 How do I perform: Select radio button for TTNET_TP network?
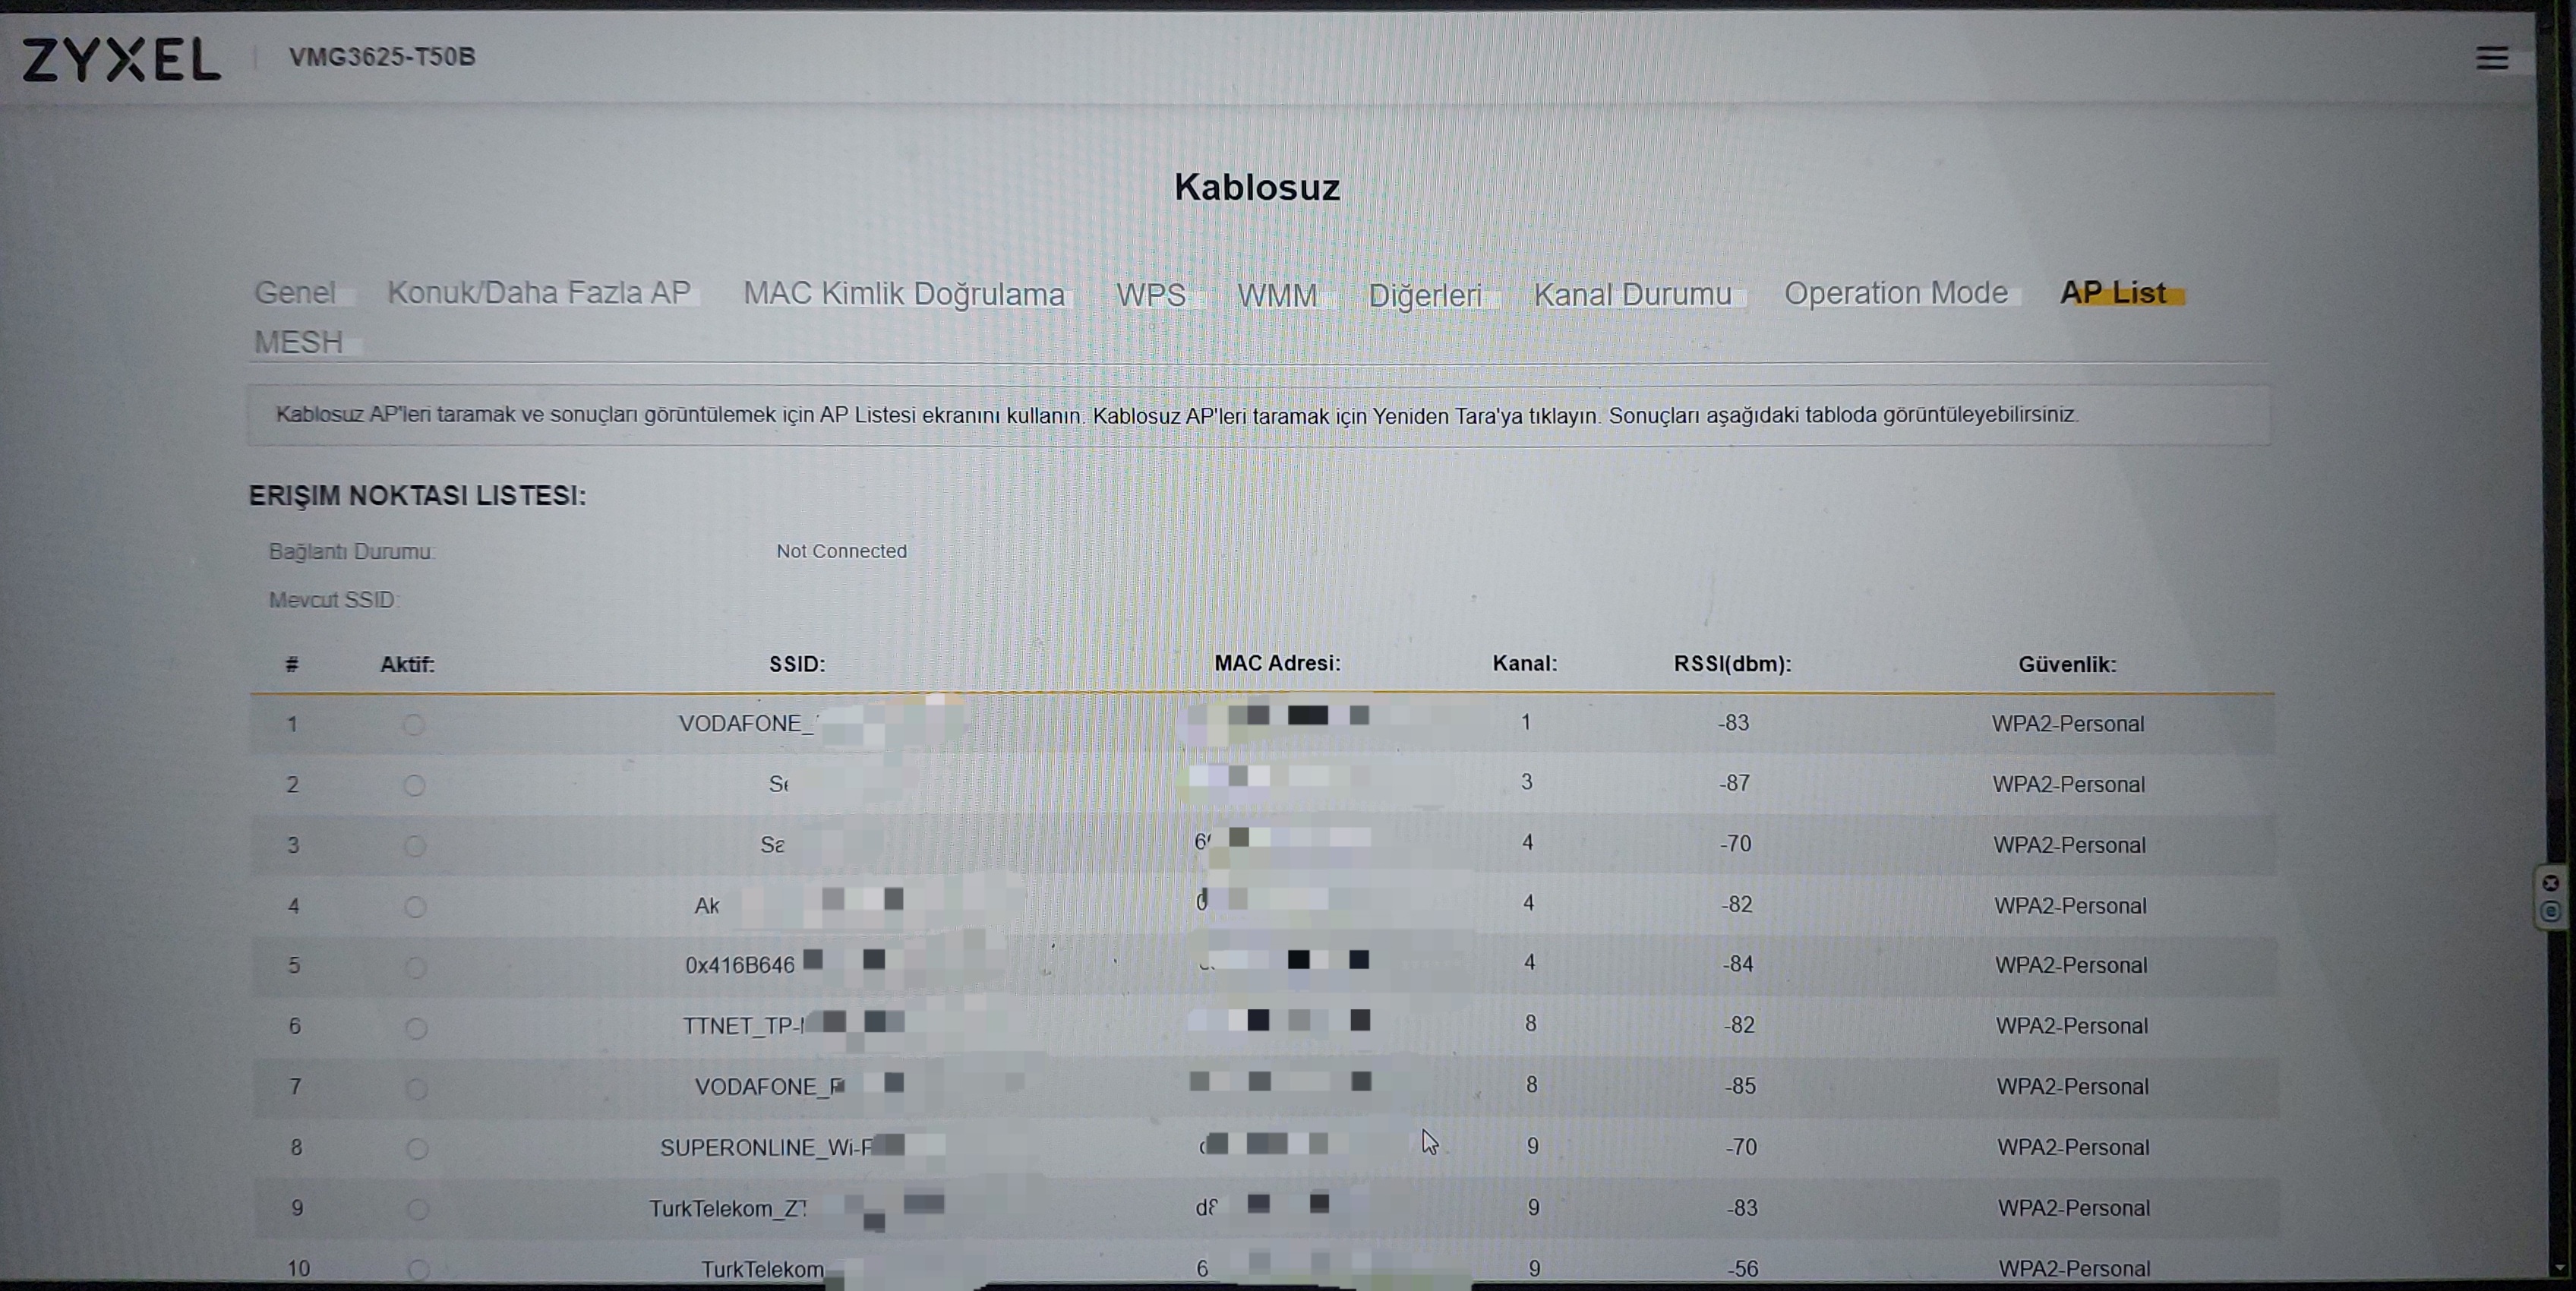click(x=416, y=1028)
